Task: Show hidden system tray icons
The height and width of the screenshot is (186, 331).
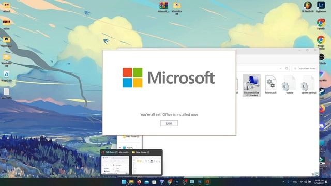Action: point(283,182)
